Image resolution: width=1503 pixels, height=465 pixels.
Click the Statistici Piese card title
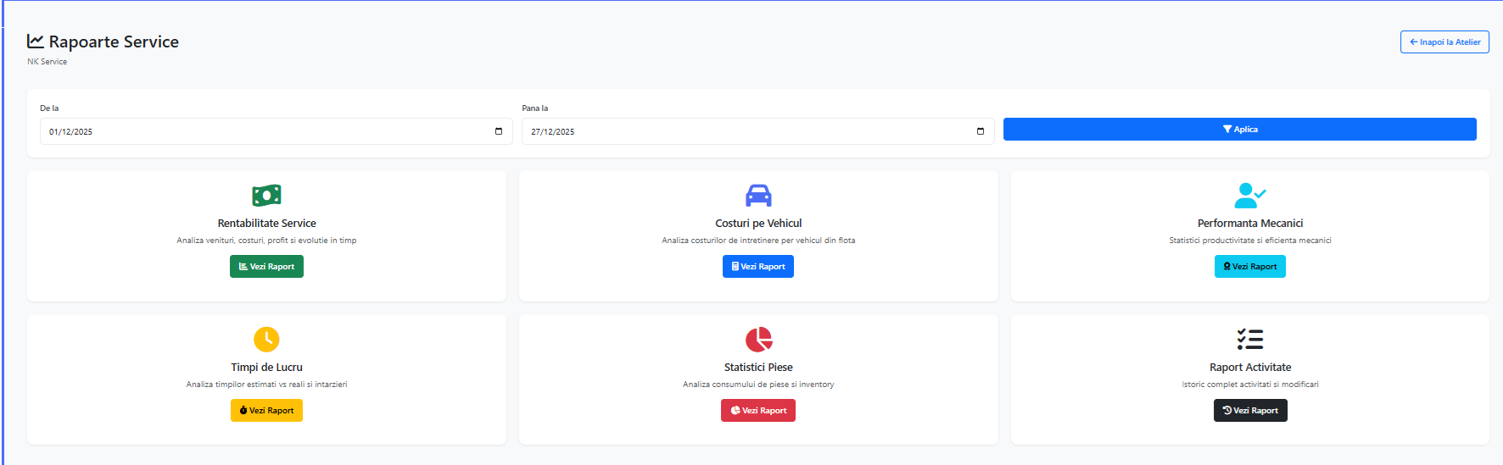coord(758,368)
